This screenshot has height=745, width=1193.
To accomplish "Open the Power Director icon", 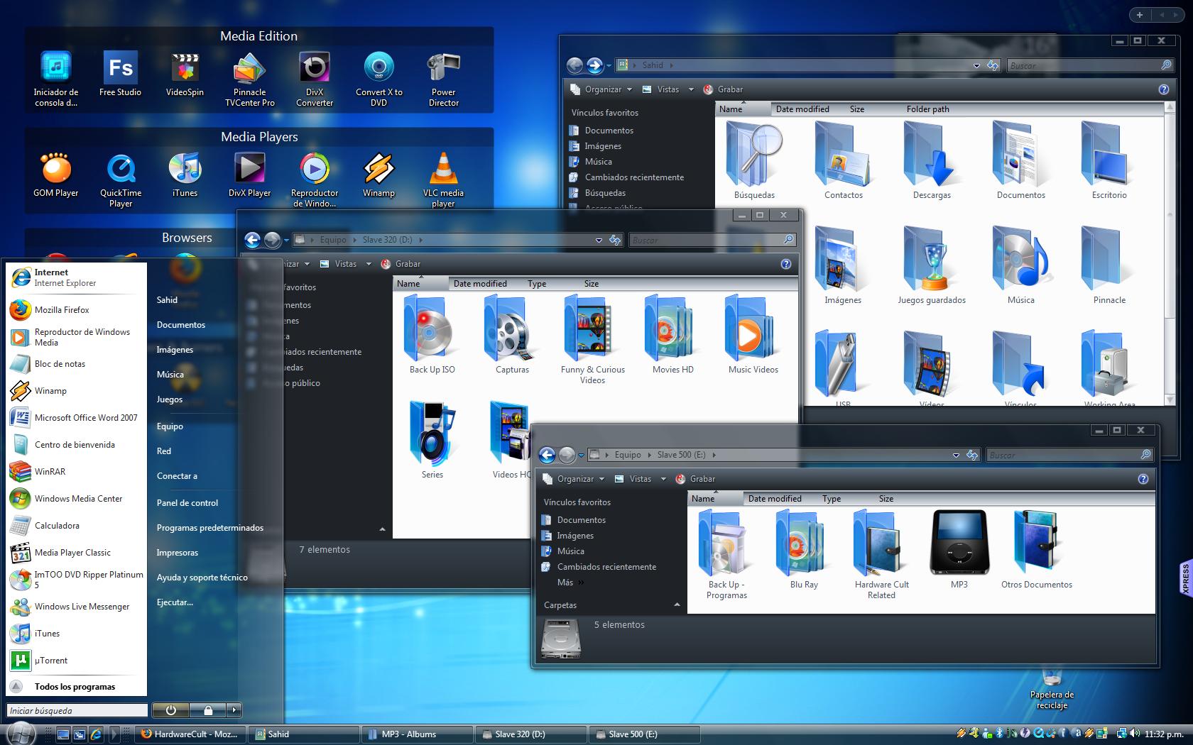I will pyautogui.click(x=443, y=70).
